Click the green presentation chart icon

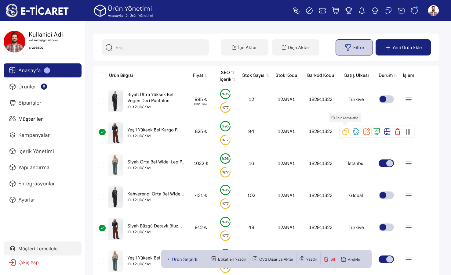(x=377, y=132)
